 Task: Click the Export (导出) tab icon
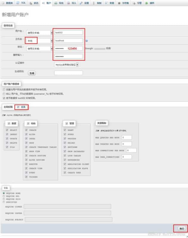tap(56, 3)
